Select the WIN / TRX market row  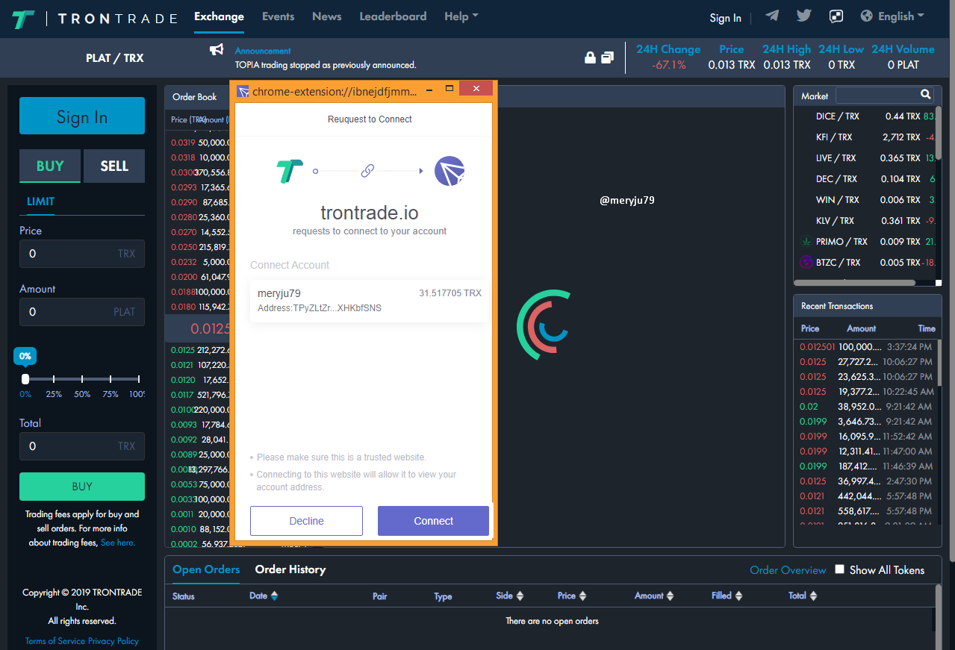(x=865, y=200)
